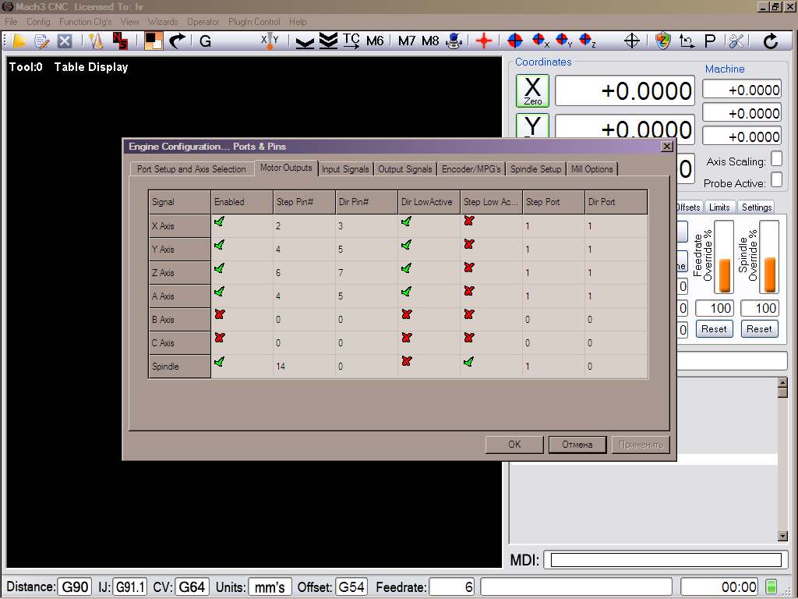Screen dimensions: 798x599
Task: Click the TC tool change icon
Action: point(351,41)
